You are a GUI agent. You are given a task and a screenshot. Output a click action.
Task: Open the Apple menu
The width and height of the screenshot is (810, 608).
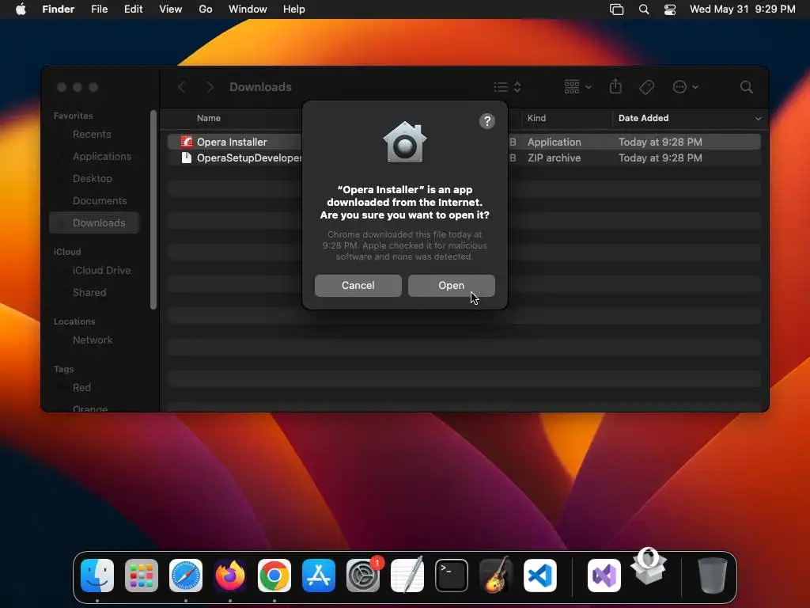(x=21, y=9)
